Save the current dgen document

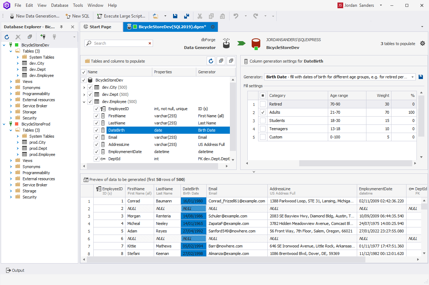point(175,16)
